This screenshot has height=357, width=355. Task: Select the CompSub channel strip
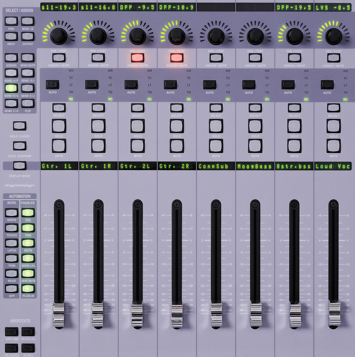coord(216,108)
